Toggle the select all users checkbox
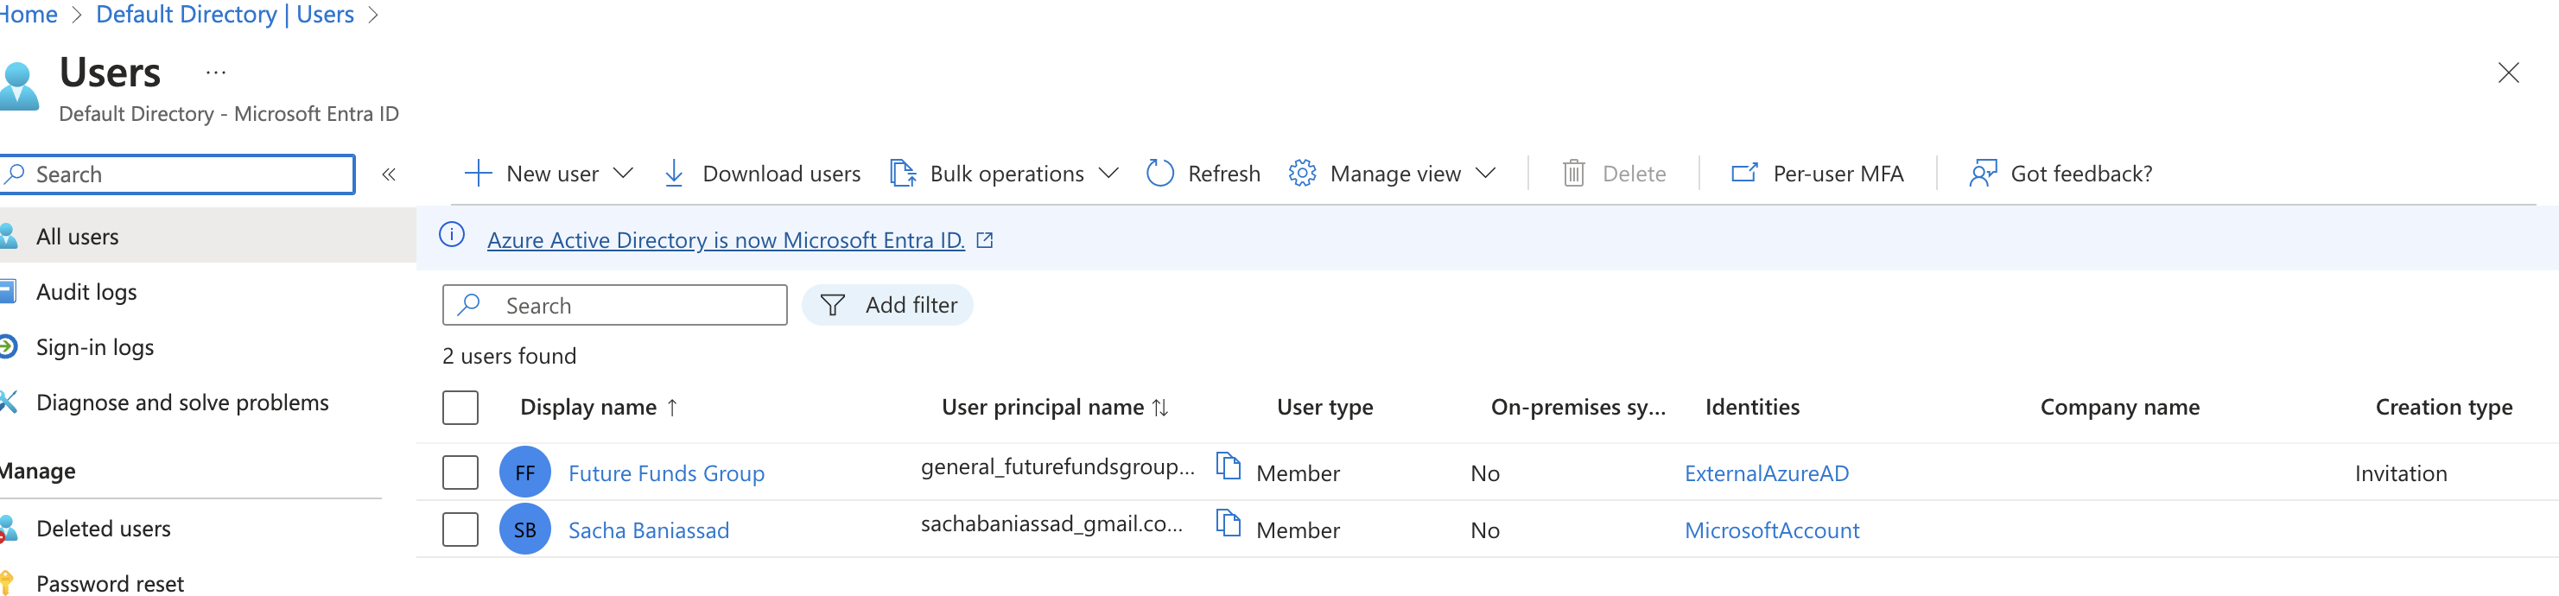 [x=460, y=409]
